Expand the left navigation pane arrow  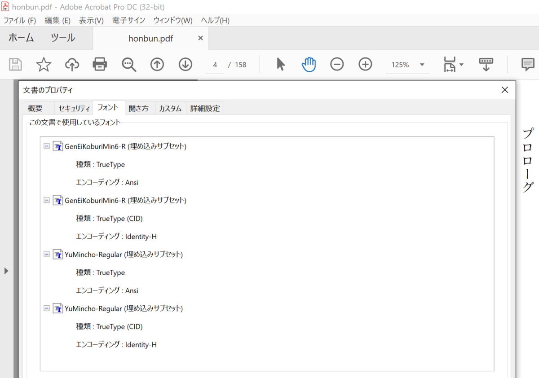pos(6,271)
